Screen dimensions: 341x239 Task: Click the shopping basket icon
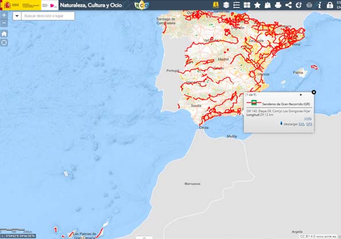coord(309,5)
